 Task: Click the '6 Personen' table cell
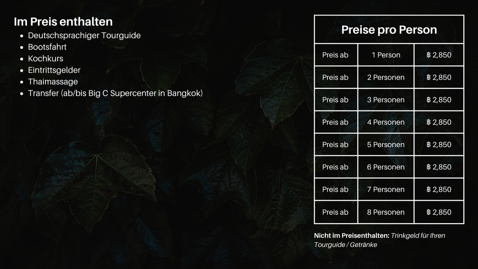[x=386, y=167]
